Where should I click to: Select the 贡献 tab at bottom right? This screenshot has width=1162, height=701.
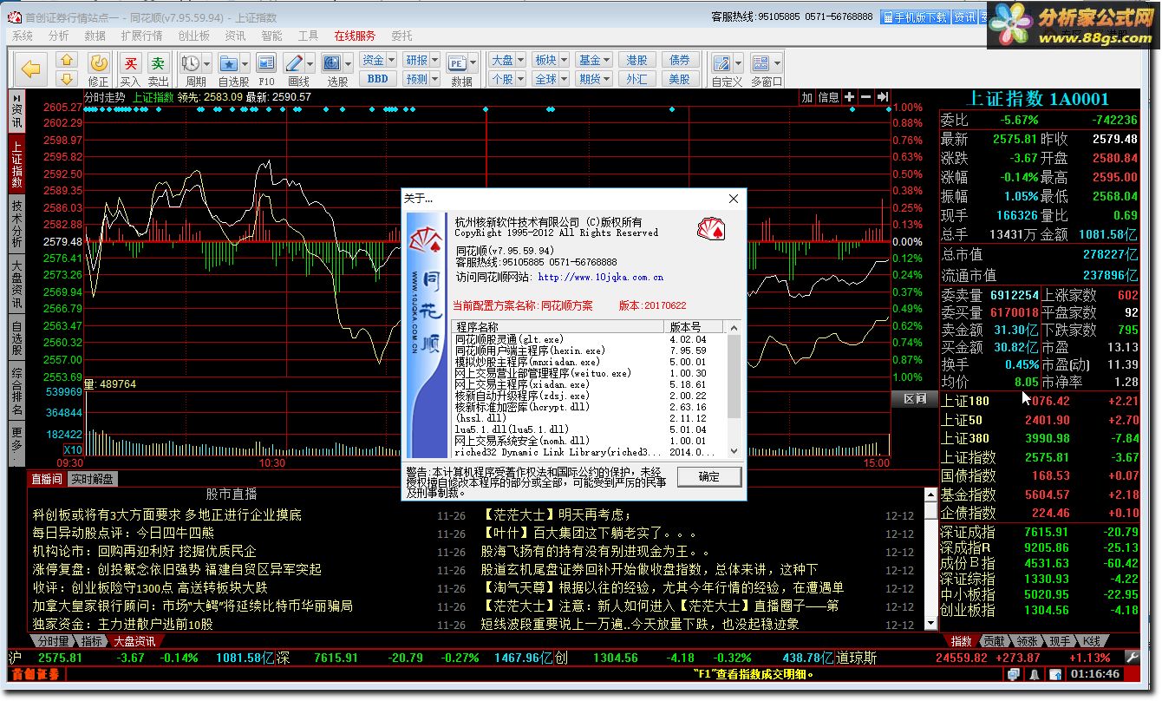pos(994,641)
